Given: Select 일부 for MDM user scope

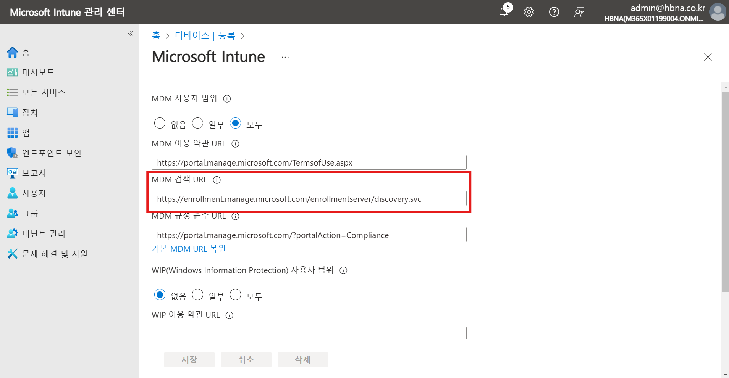Looking at the screenshot, I should (x=197, y=123).
